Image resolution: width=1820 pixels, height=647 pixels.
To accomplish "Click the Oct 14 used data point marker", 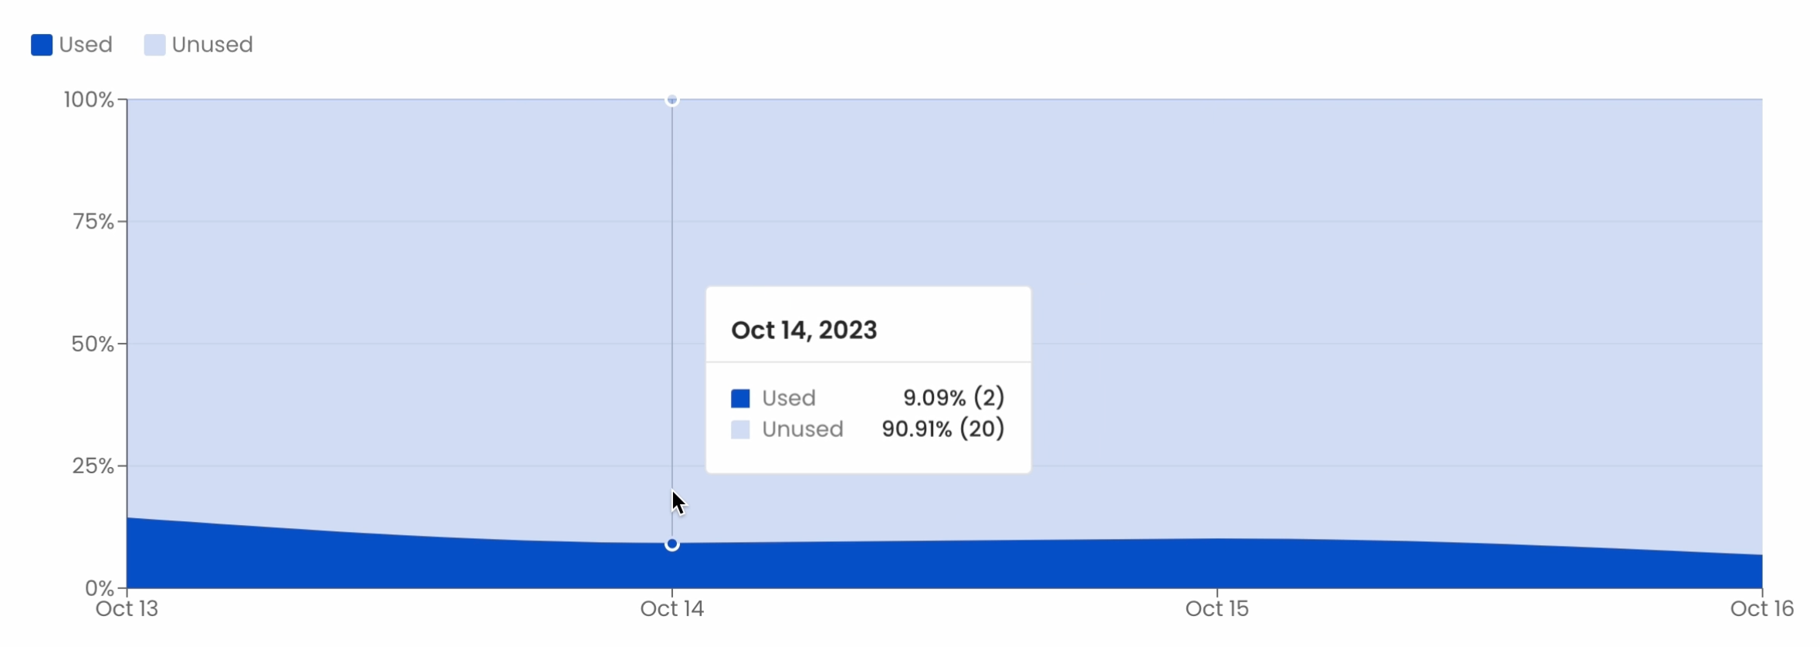I will (x=672, y=544).
